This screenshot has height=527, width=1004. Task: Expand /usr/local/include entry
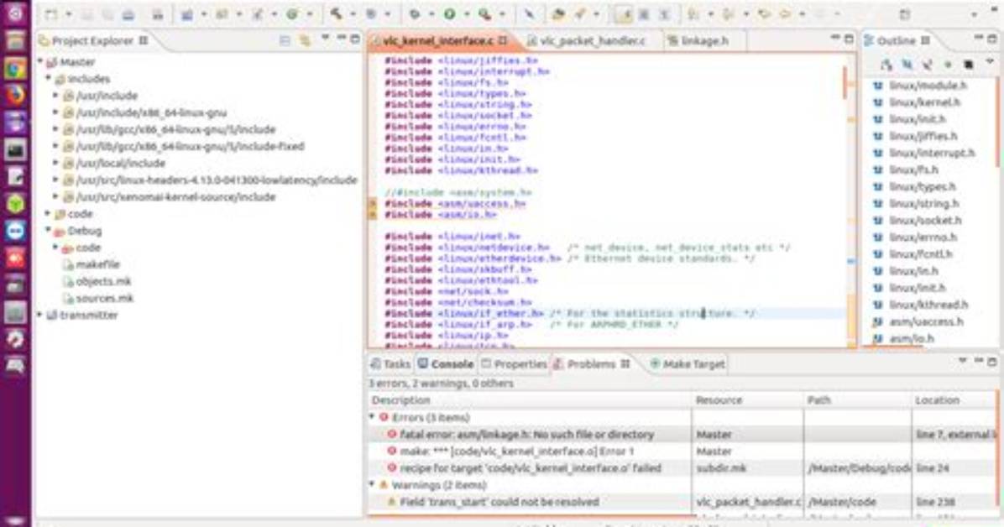tap(55, 163)
